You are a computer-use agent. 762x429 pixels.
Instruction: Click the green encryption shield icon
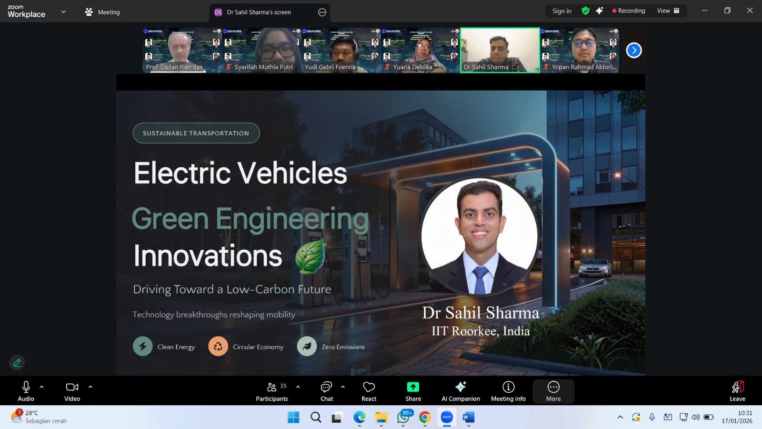tap(585, 11)
